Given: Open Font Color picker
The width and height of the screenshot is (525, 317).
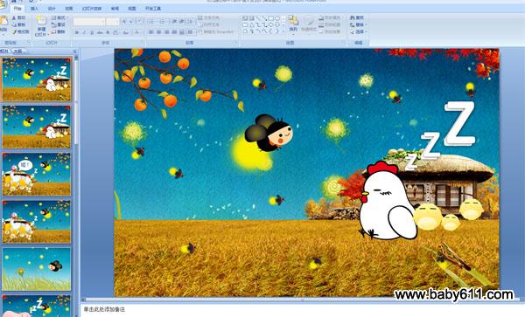Looking at the screenshot, I should [137, 32].
